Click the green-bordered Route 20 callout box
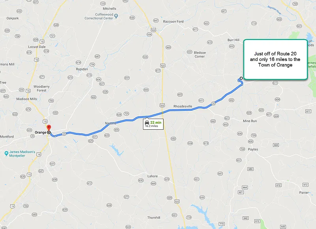Screen dimensions: 316x229 tap(275, 59)
